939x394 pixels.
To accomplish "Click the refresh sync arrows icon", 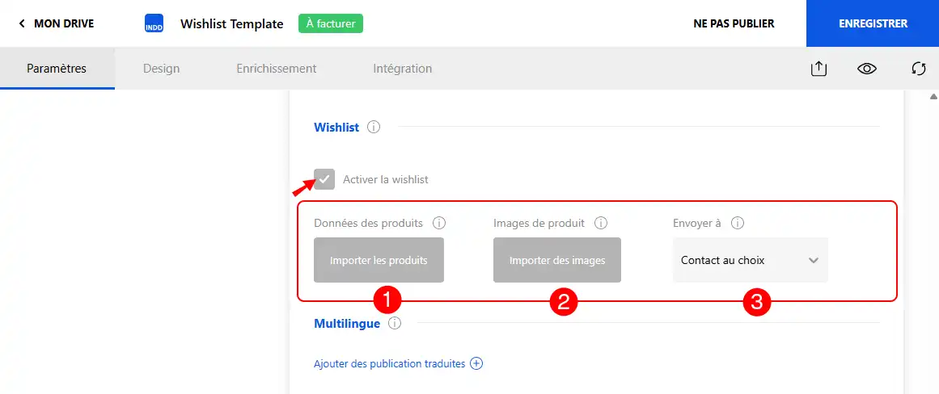I will click(919, 69).
